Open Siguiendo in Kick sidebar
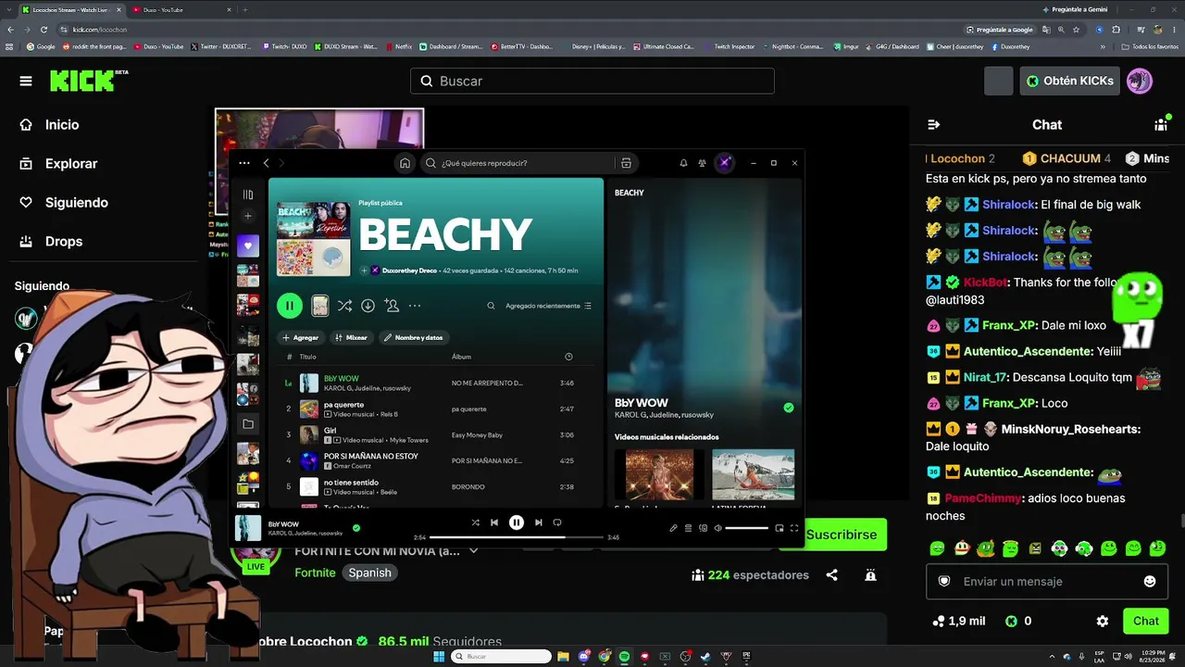The image size is (1185, 667). (77, 203)
